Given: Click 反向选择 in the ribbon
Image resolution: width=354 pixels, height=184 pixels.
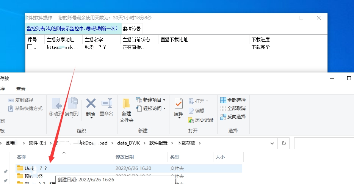Looking at the screenshot, I should click(x=233, y=116).
